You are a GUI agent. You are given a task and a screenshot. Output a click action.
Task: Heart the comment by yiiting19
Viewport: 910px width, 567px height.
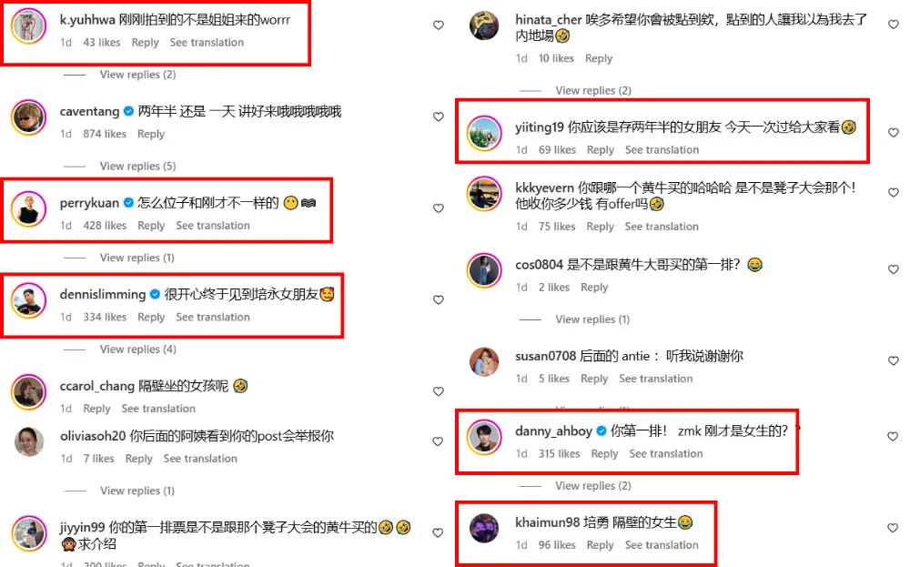click(894, 133)
